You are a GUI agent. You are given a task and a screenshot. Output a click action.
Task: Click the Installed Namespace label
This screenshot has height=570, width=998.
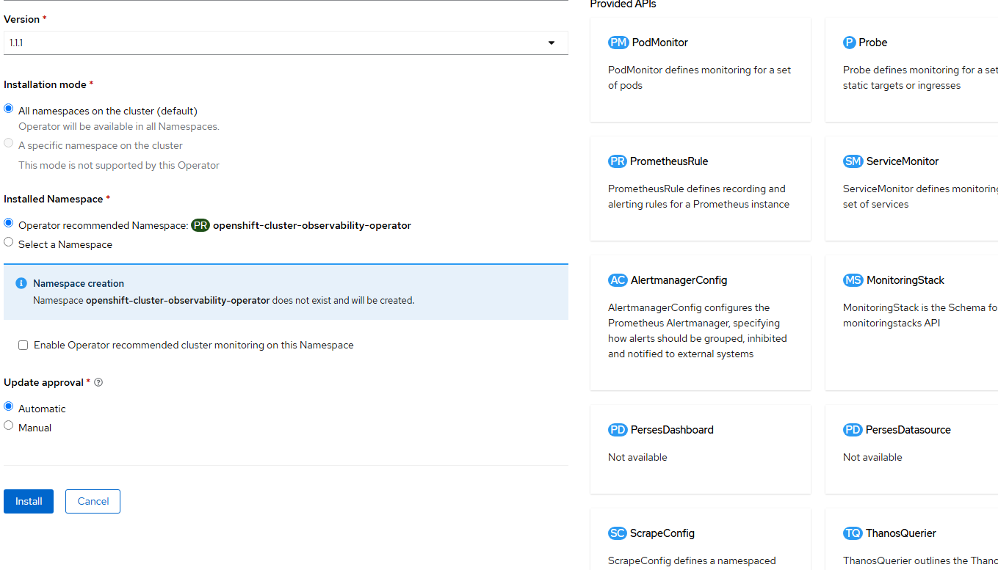54,199
